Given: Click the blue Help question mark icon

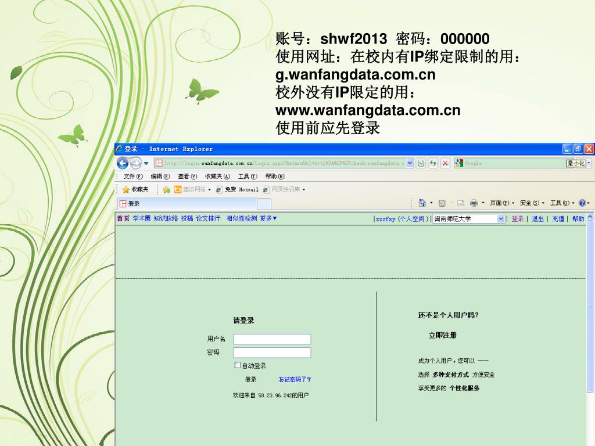Looking at the screenshot, I should point(582,203).
